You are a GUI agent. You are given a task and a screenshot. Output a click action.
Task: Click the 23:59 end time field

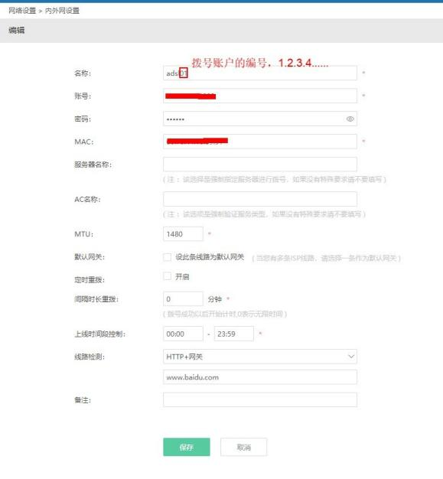point(234,334)
